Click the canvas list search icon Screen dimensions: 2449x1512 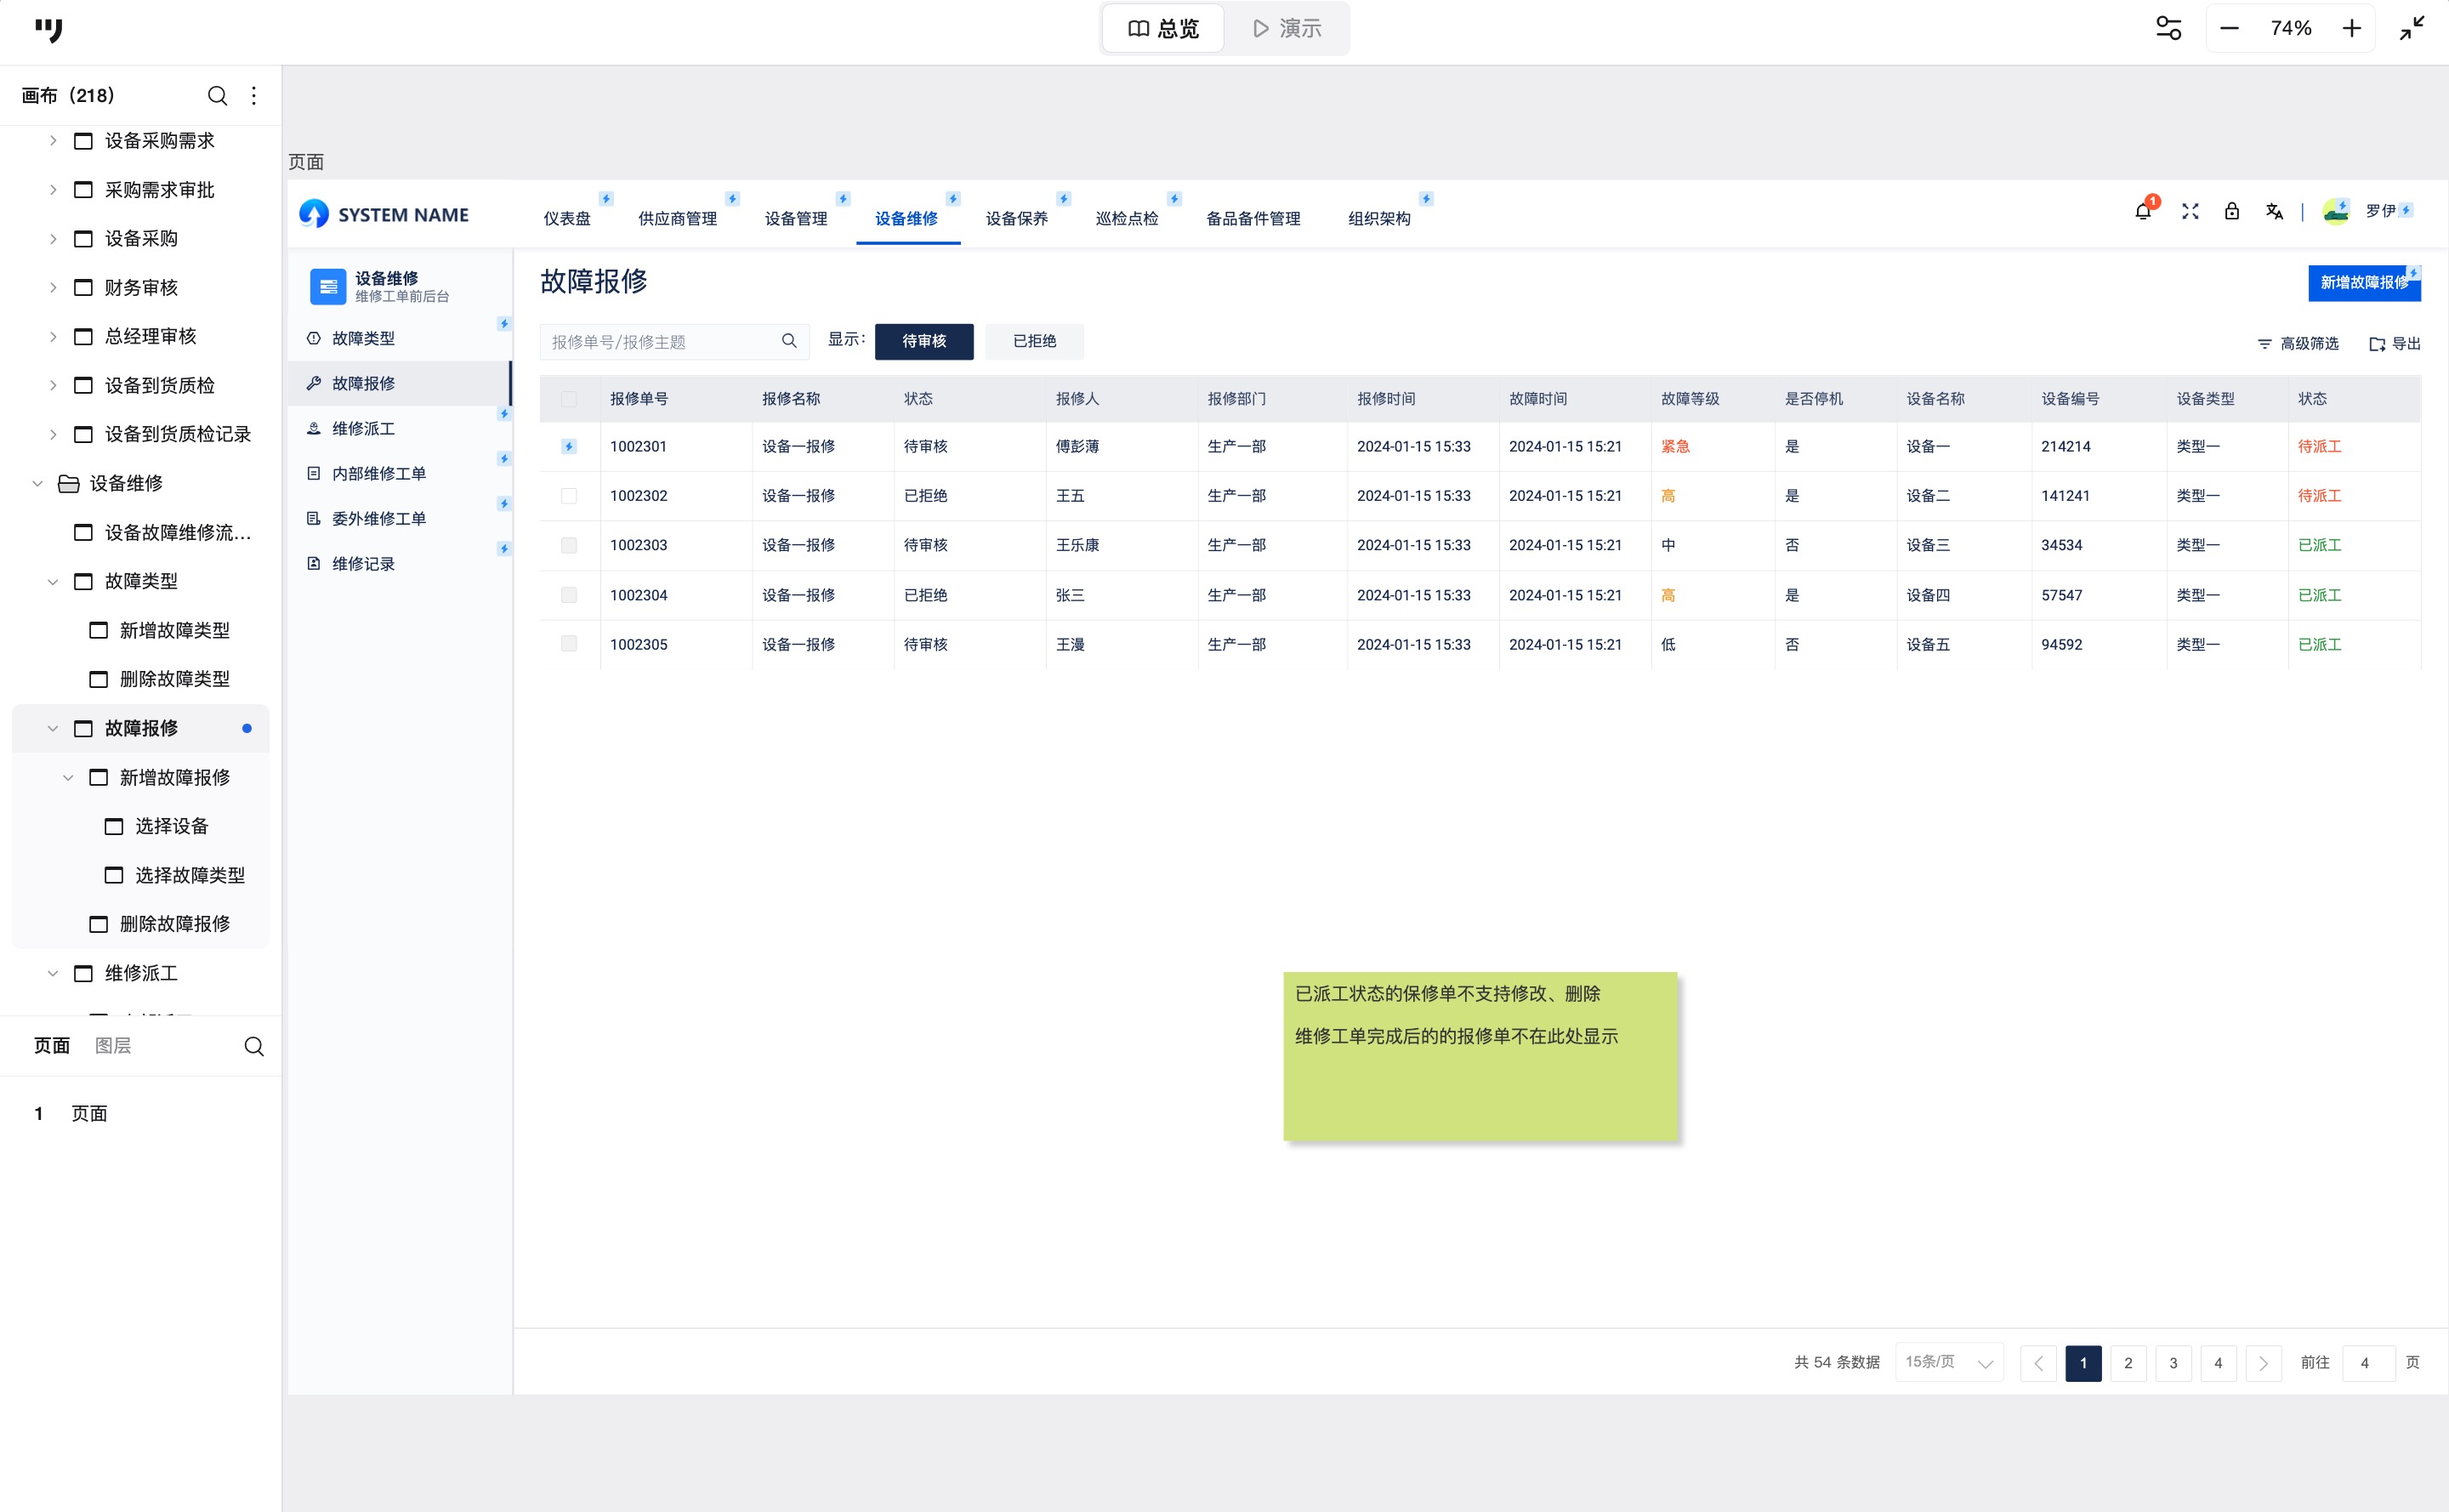coord(216,96)
